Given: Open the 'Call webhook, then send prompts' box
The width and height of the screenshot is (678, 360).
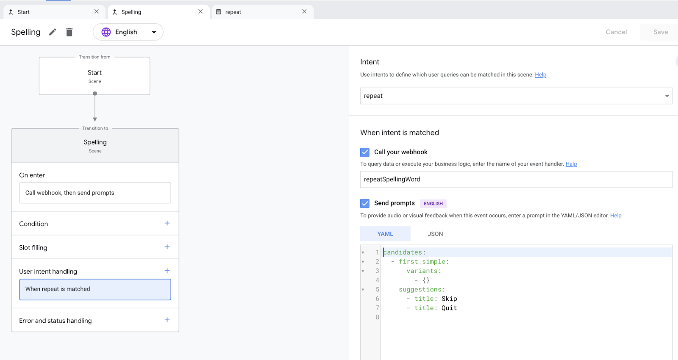Looking at the screenshot, I should click(95, 193).
